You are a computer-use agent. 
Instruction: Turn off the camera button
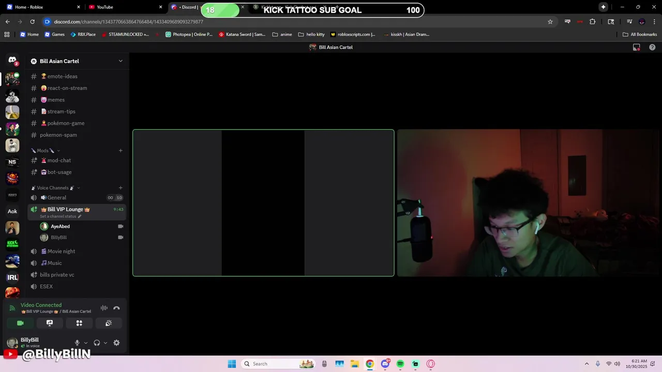point(20,323)
